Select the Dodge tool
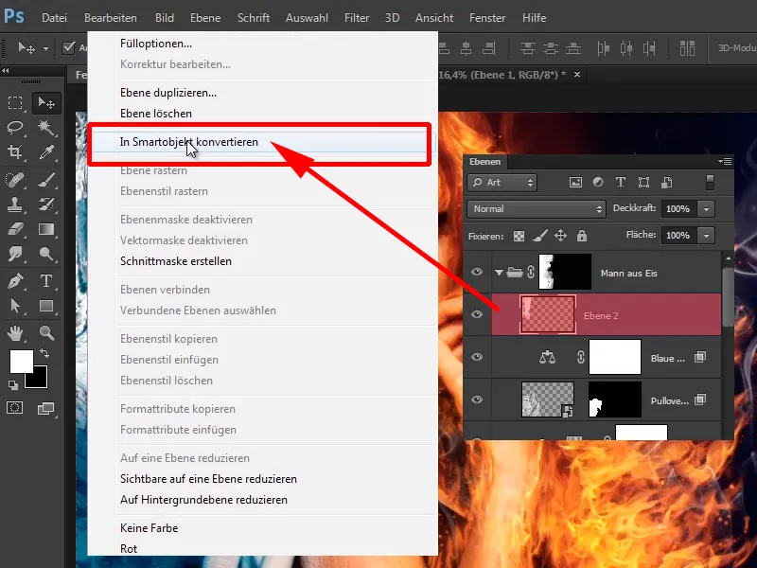757x568 pixels. click(x=46, y=254)
